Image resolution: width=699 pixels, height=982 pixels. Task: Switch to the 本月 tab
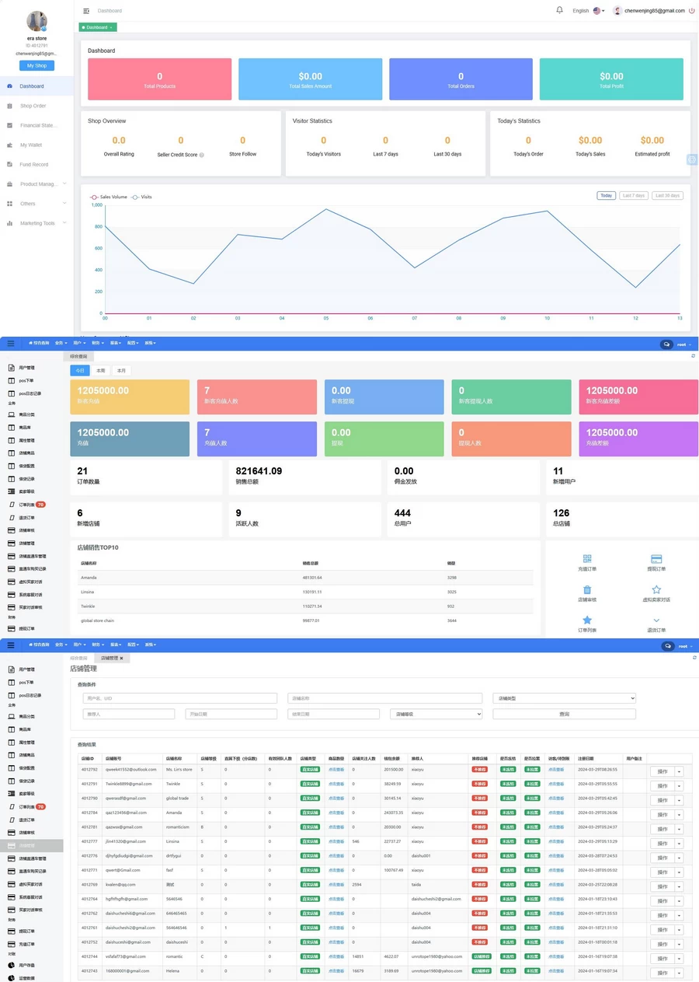coord(122,371)
